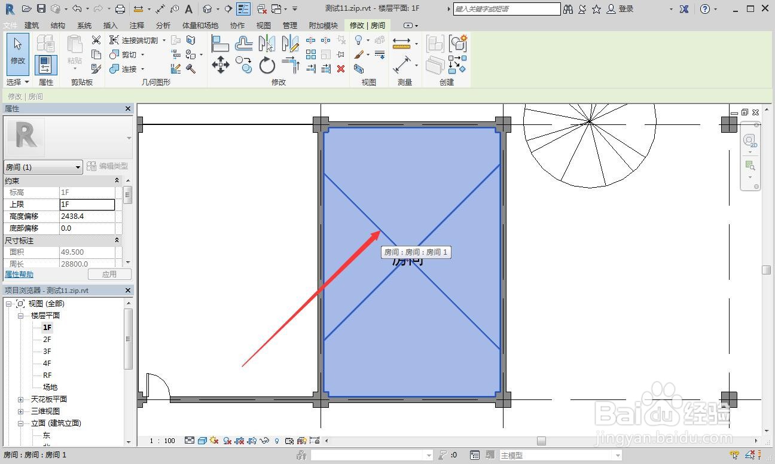Click Mirror Pick Axis tool
This screenshot has height=464, width=775.
pyautogui.click(x=267, y=44)
